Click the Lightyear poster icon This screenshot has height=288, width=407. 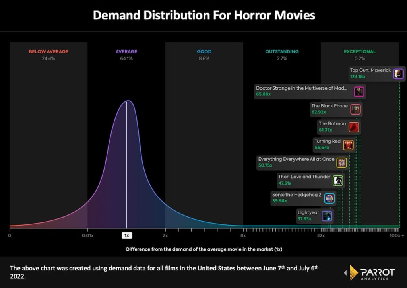[x=327, y=216]
